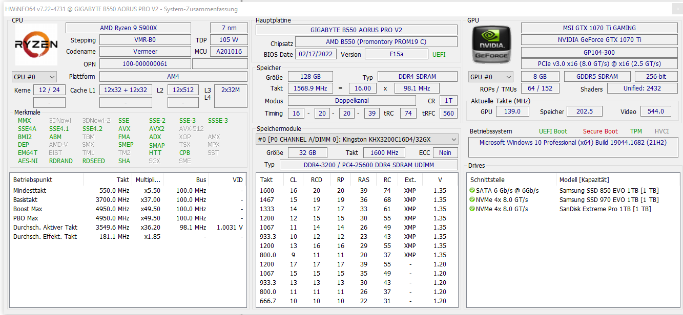The image size is (683, 315).
Task: Click the ECC value Nein field
Action: pyautogui.click(x=445, y=153)
